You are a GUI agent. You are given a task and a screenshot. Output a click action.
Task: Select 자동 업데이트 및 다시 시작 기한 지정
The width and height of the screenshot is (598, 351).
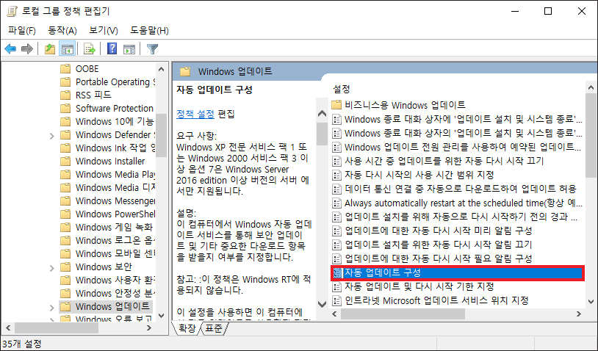point(419,286)
